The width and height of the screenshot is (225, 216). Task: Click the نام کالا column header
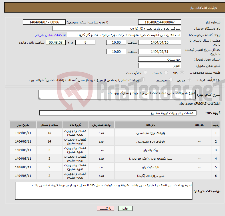[151, 125]
